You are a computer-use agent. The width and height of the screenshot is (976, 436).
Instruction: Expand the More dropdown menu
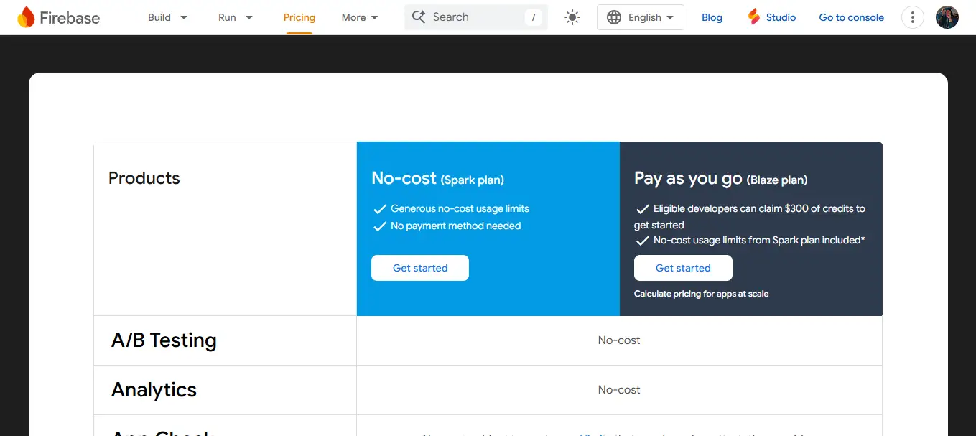point(360,17)
